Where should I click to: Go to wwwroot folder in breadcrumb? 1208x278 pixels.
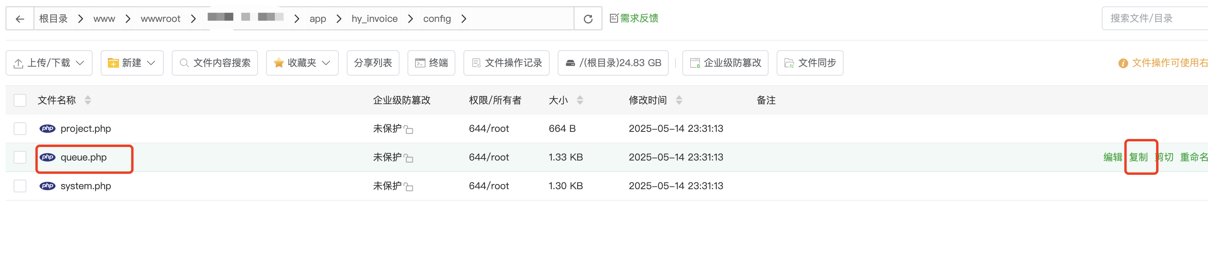160,19
